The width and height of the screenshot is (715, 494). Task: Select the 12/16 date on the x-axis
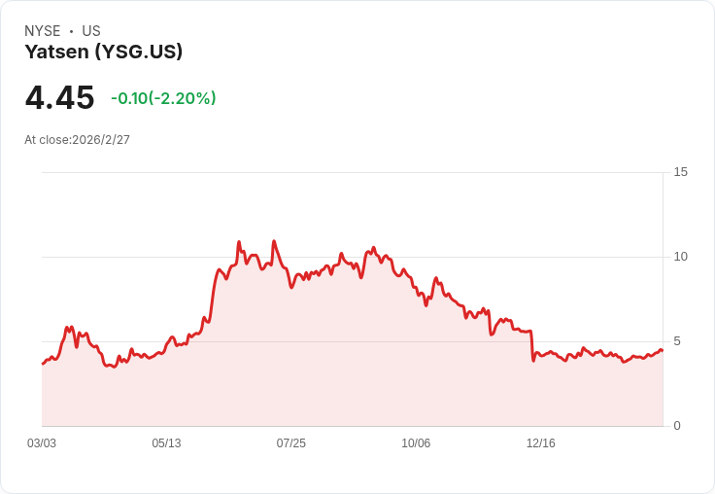[x=540, y=443]
